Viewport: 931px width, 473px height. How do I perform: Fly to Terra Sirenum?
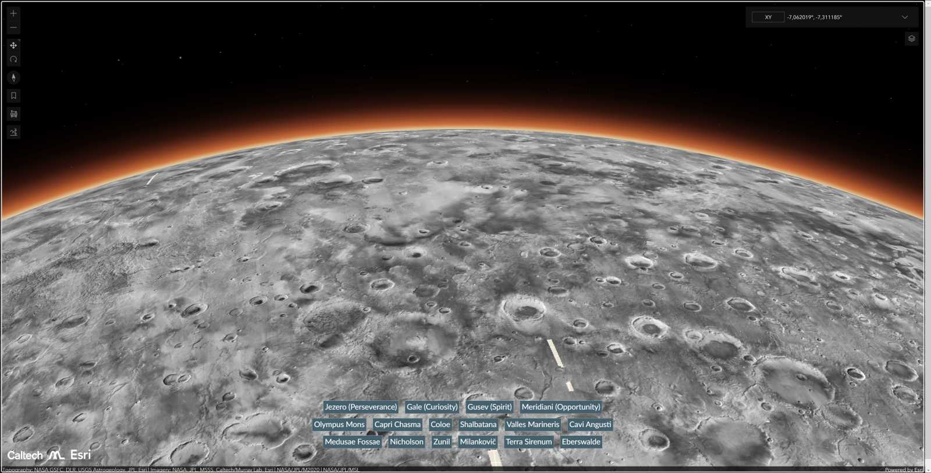(529, 442)
